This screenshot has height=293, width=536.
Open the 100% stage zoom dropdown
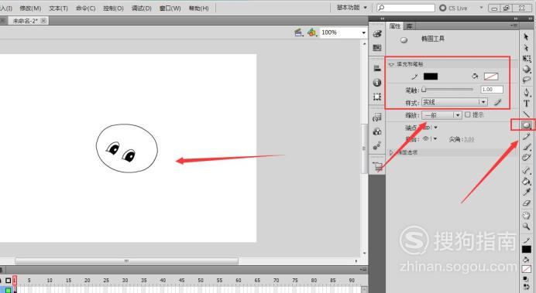point(343,32)
